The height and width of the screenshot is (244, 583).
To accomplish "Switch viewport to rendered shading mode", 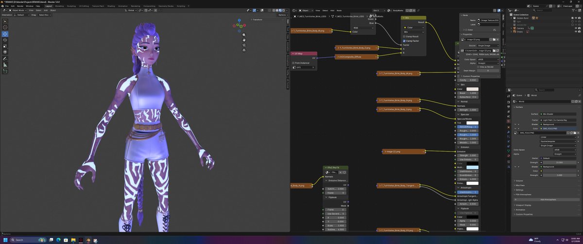I will pos(284,10).
